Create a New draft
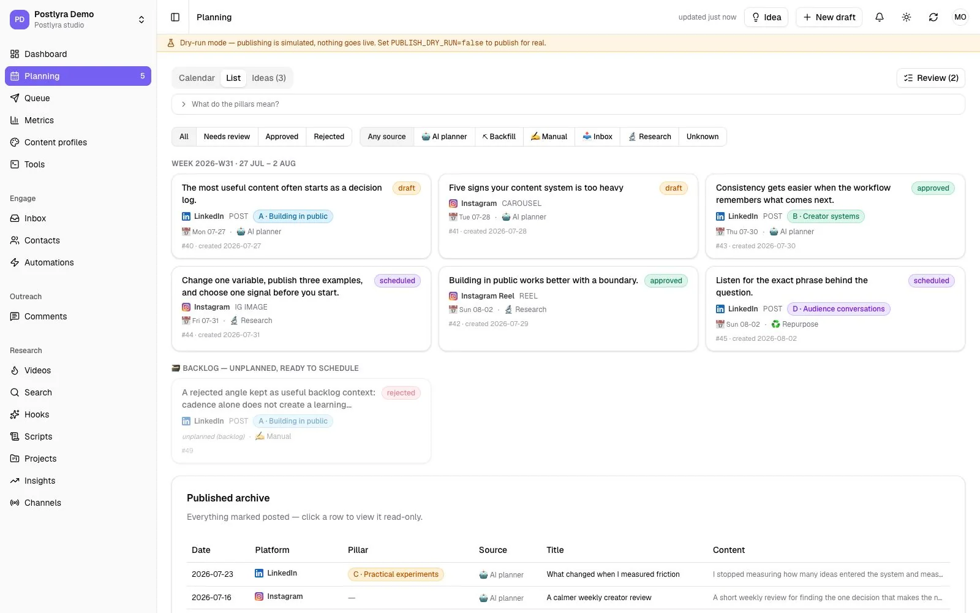980x613 pixels. coord(829,17)
